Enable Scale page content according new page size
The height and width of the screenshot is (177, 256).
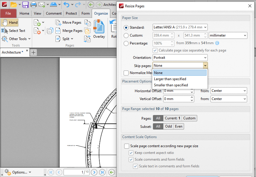point(127,146)
